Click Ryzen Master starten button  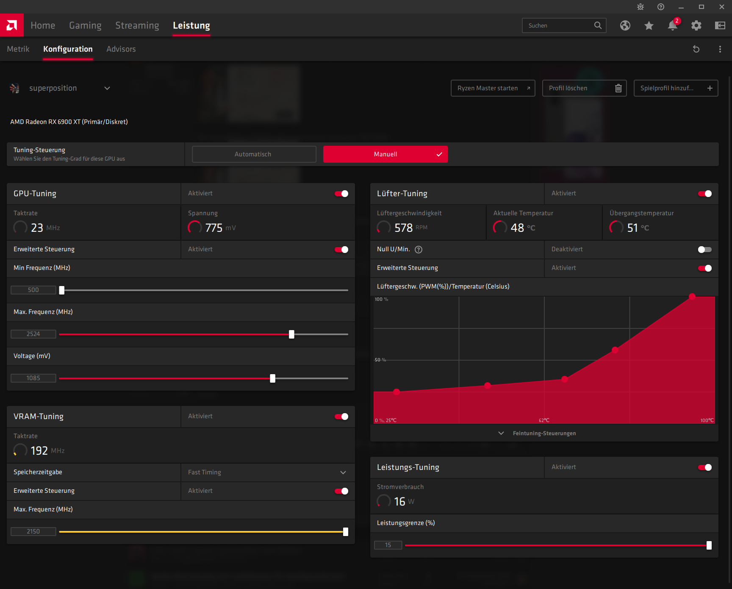(493, 88)
